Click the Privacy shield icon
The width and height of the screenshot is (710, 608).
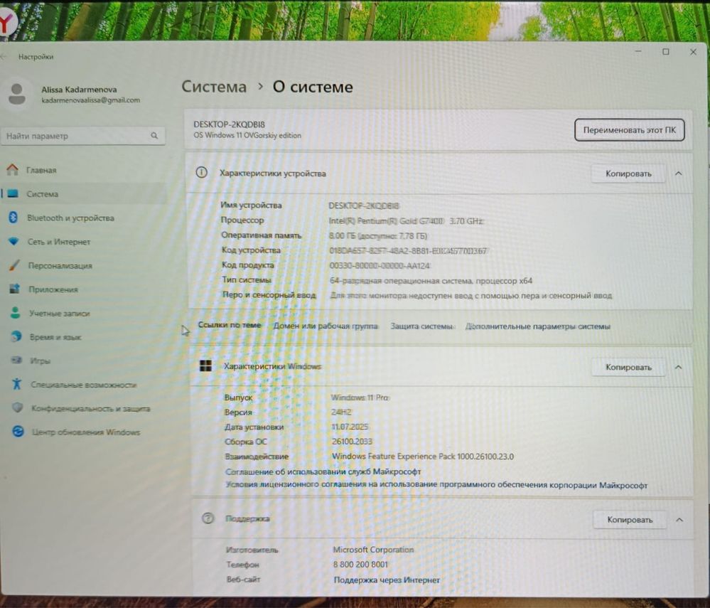pos(18,407)
